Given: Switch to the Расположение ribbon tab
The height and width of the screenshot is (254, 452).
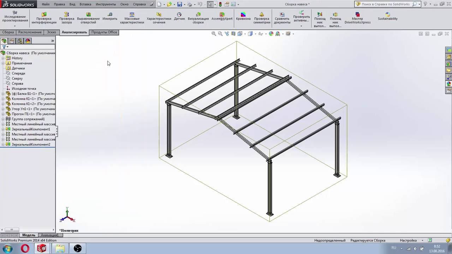Looking at the screenshot, I should click(30, 32).
